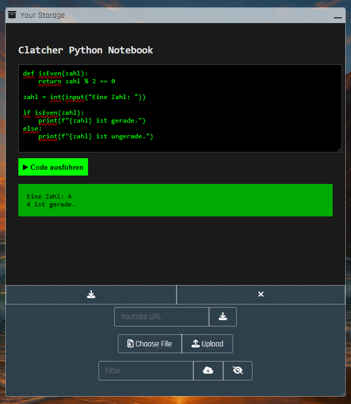Toggle the crossed-out eye visibility icon
The image size is (351, 404).
pos(238,370)
